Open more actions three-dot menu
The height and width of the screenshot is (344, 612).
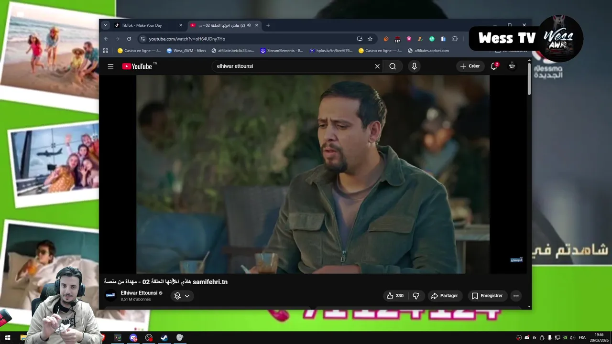coord(516,296)
